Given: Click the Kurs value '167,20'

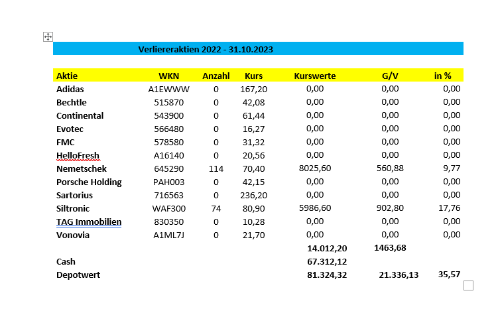Looking at the screenshot, I should (x=254, y=90).
